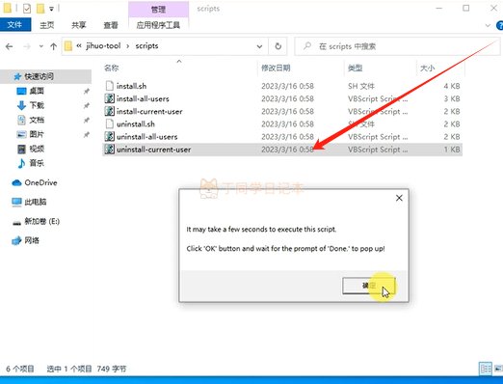Refresh the scripts folder

278,46
